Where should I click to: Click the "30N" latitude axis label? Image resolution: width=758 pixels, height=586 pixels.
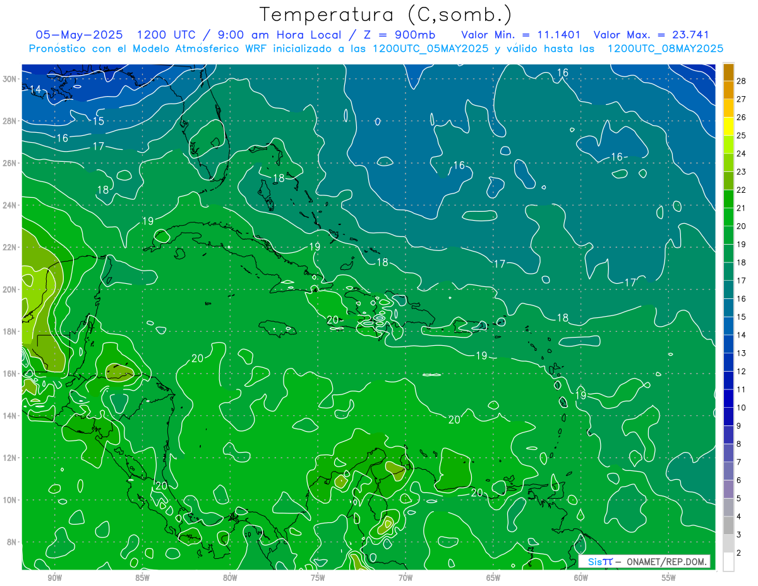click(x=10, y=78)
